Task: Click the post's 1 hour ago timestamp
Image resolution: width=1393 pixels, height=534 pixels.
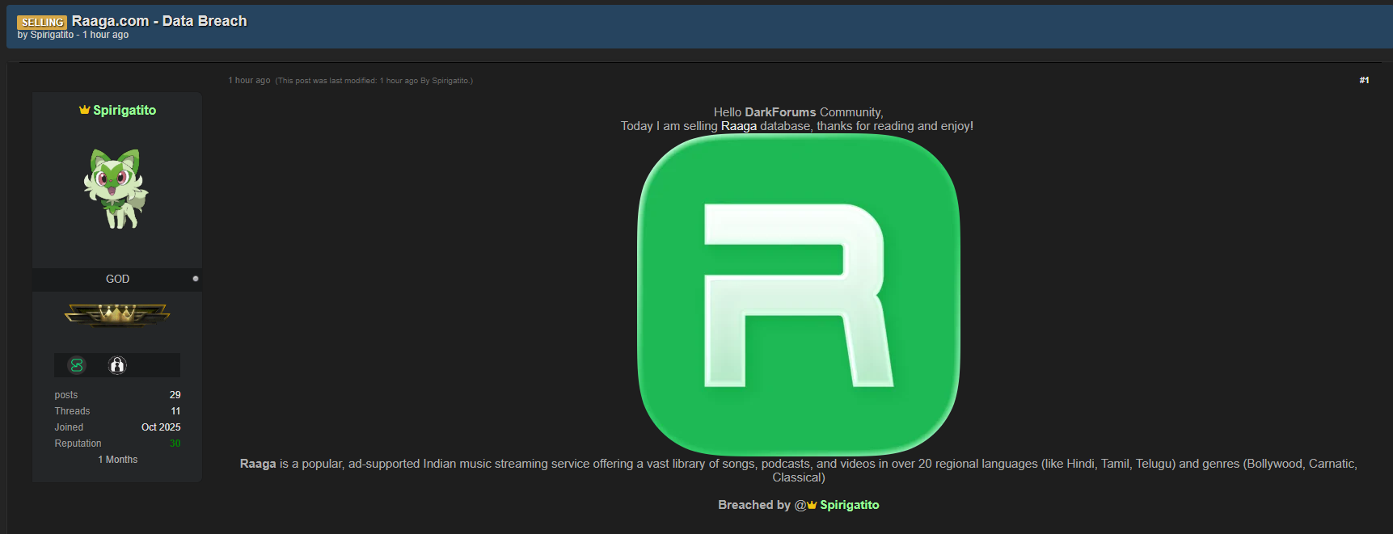Action: point(249,80)
